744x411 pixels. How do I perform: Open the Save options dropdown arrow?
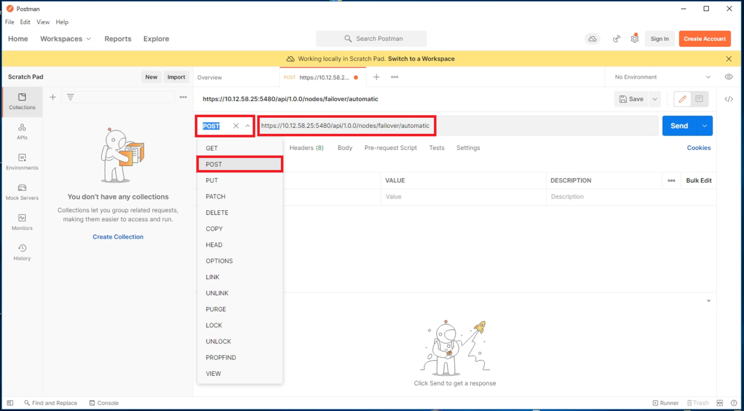click(x=655, y=99)
